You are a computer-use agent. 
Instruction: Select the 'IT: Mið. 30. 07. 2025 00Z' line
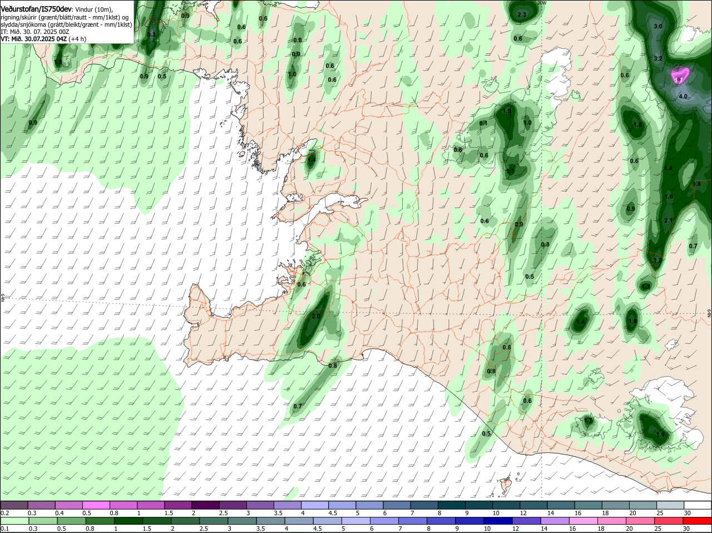35,32
